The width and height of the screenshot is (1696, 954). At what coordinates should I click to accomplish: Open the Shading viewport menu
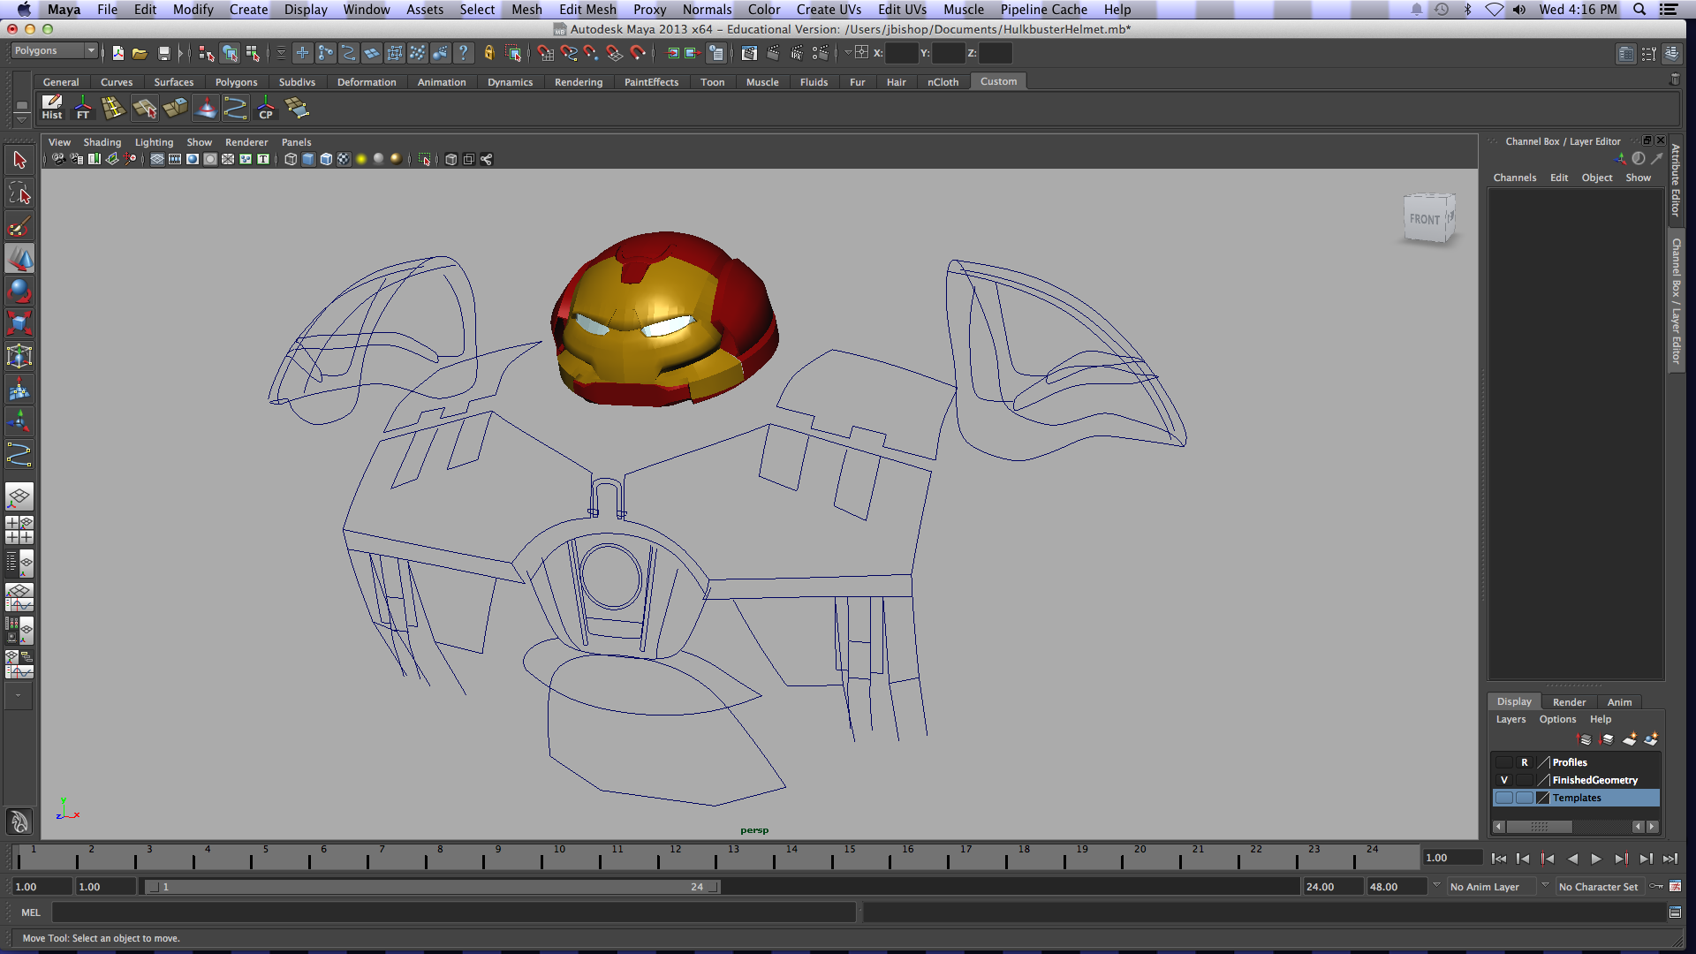tap(102, 142)
